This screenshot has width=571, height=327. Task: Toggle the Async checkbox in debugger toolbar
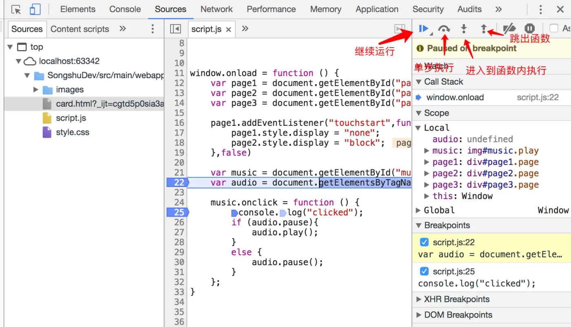(553, 29)
